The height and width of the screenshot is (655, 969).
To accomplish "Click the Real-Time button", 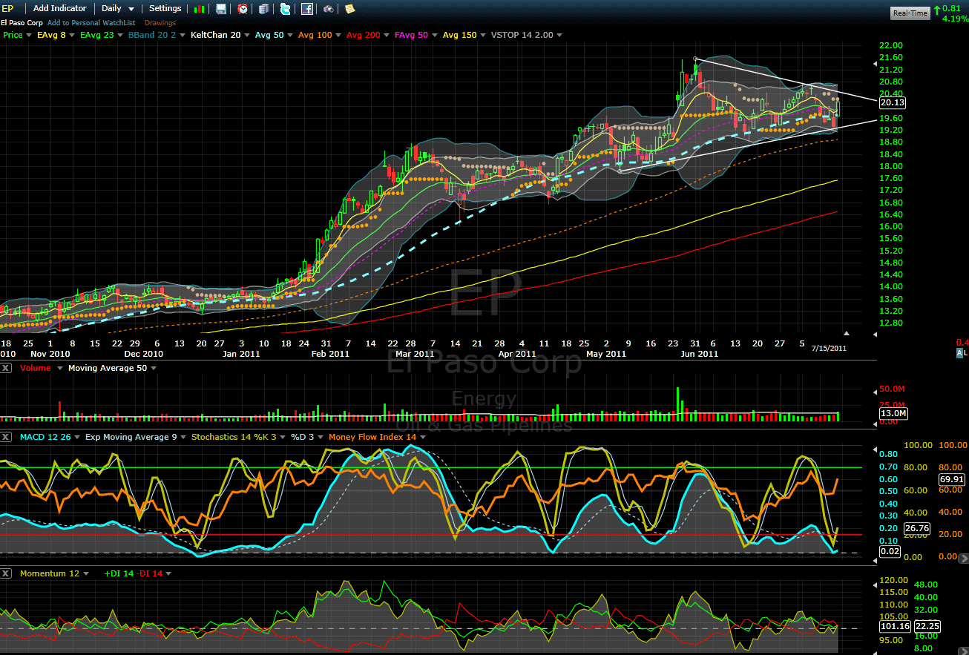I will click(910, 13).
